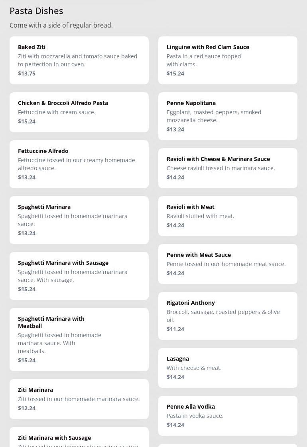Click the $13.75 Baked Ziti price

[x=27, y=74]
